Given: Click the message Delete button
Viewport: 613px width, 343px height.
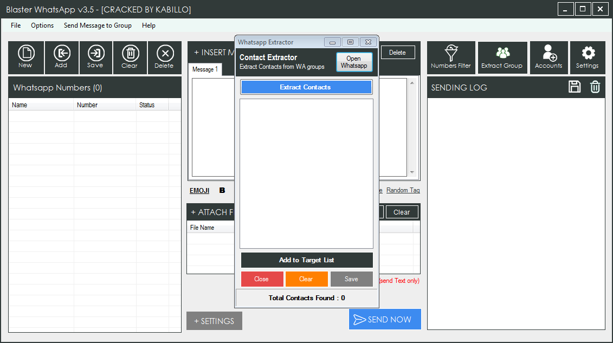Looking at the screenshot, I should click(398, 53).
